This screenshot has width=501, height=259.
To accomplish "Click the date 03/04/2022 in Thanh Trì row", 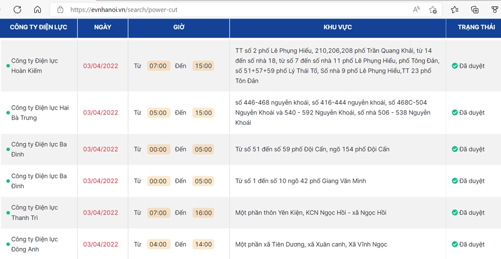I will click(101, 212).
